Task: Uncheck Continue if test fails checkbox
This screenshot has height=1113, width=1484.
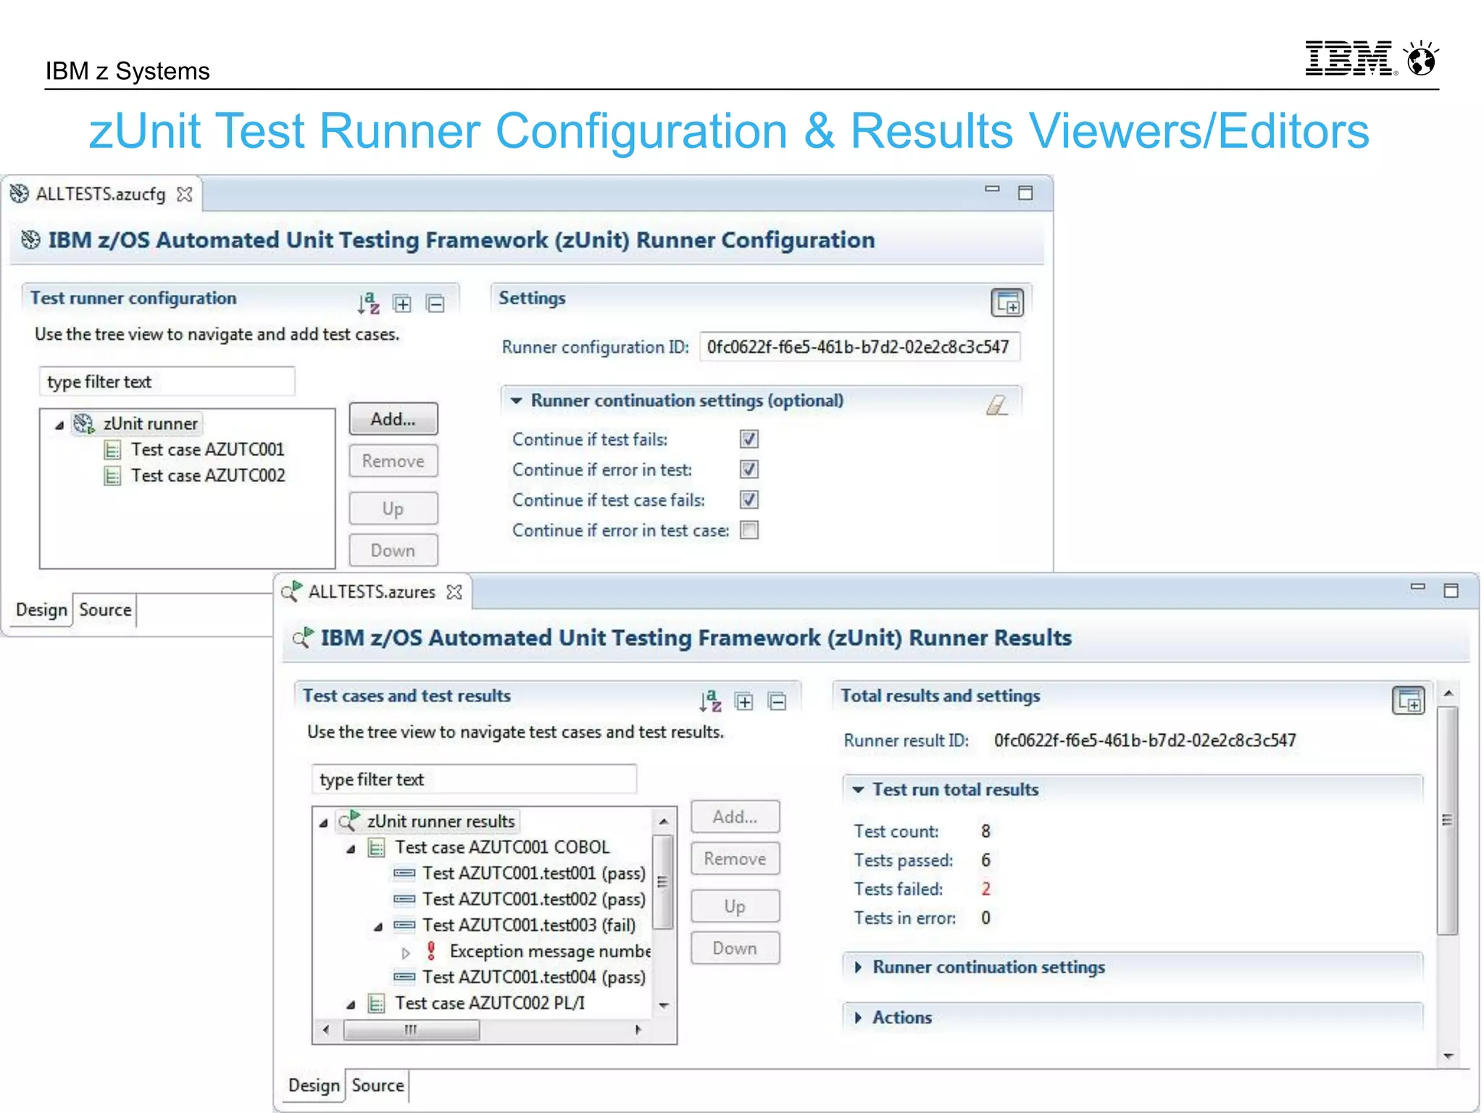Action: (x=749, y=439)
